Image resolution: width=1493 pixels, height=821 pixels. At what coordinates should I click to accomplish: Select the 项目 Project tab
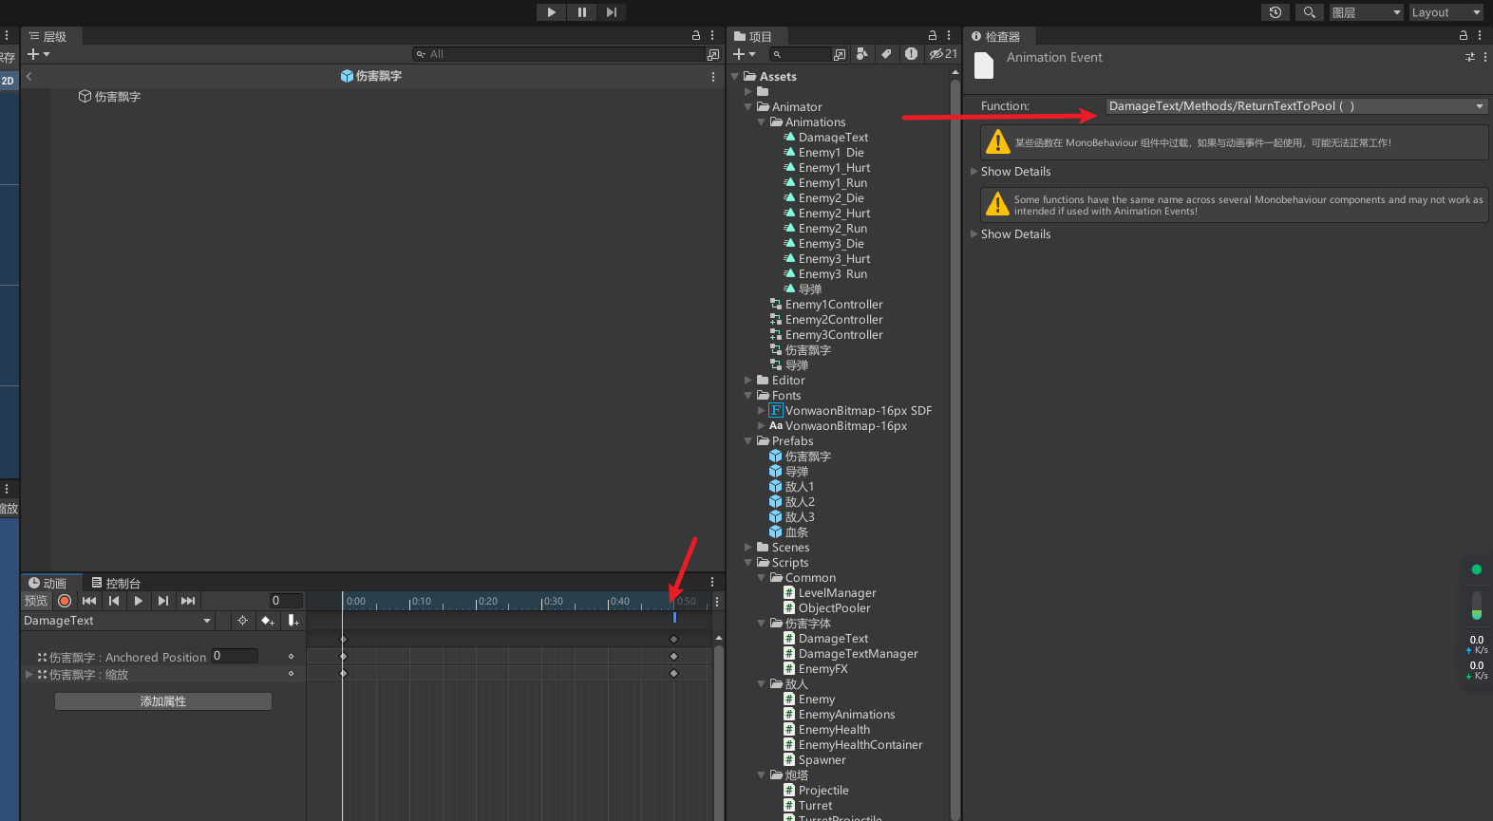point(753,36)
